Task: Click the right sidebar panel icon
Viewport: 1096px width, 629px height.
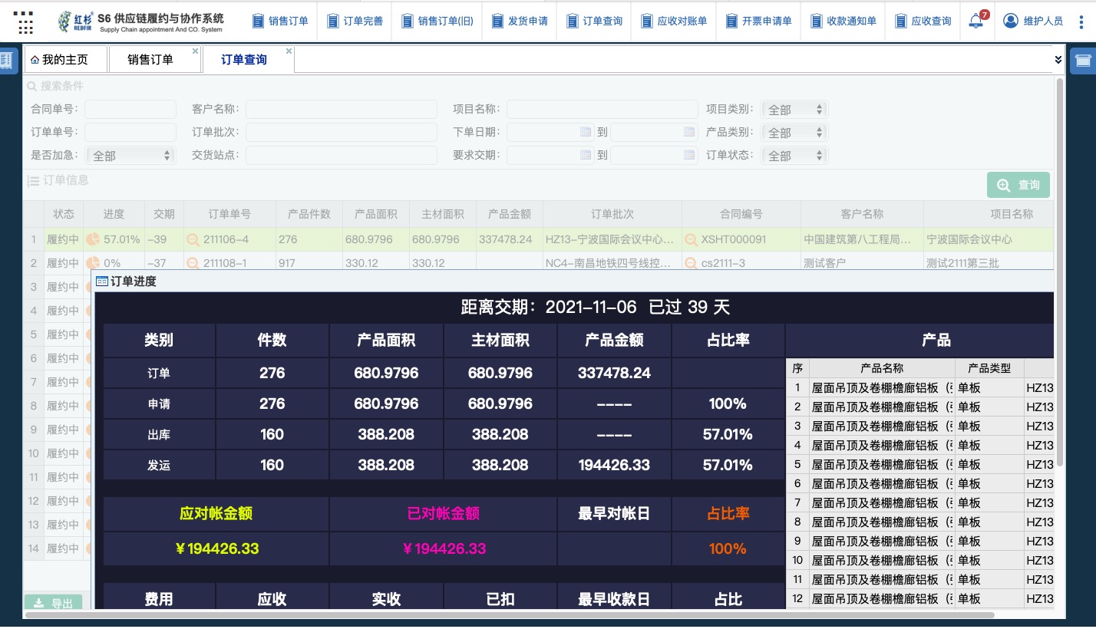Action: 1083,61
